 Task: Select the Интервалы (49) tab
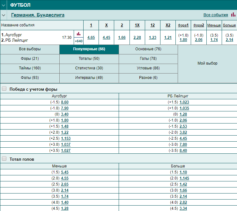pos(89,78)
